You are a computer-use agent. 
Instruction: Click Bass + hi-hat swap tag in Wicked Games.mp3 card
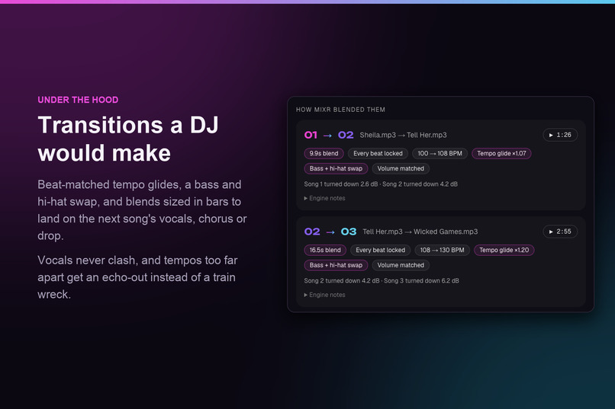coord(336,265)
